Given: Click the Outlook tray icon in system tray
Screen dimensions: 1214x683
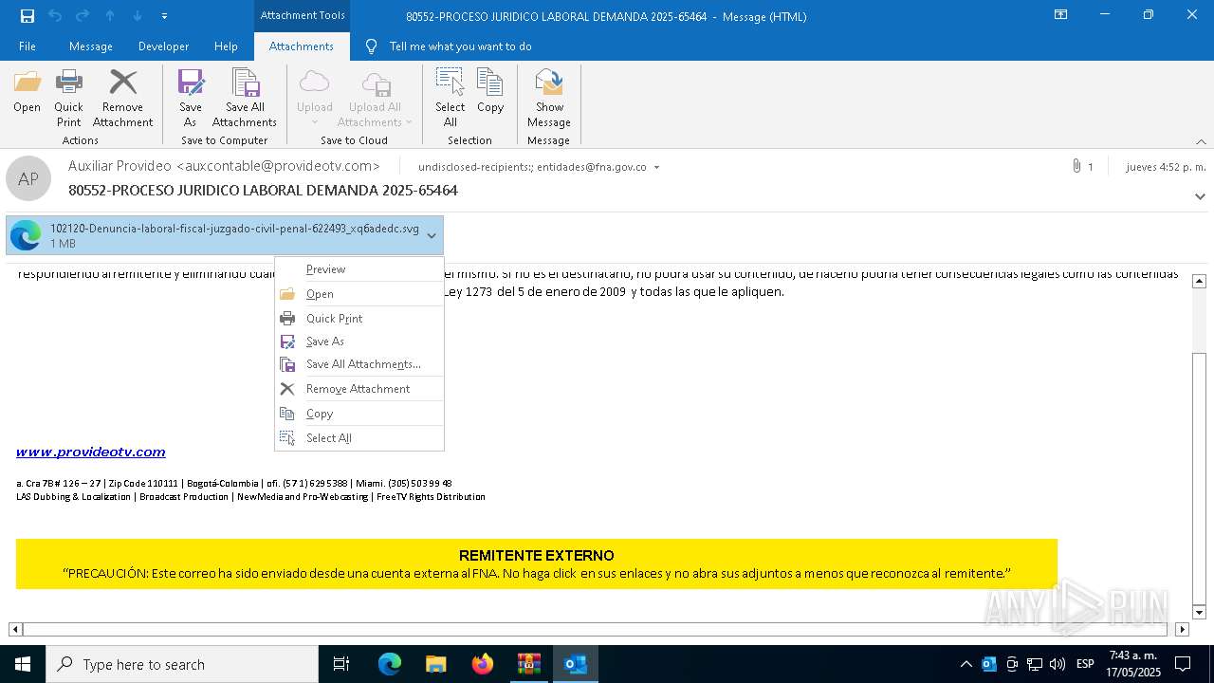Looking at the screenshot, I should [989, 664].
